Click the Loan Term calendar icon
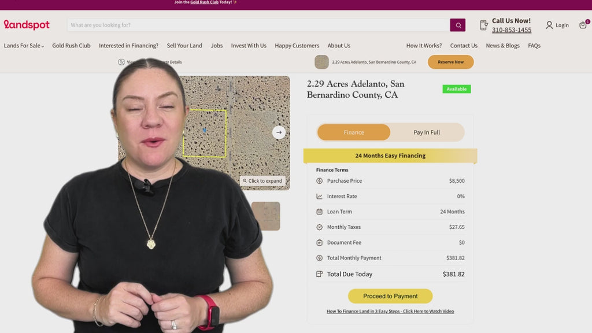Image resolution: width=592 pixels, height=333 pixels. click(319, 212)
